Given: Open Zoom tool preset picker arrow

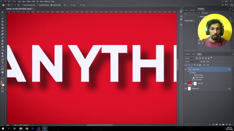Looking at the screenshot, I should (11, 5).
